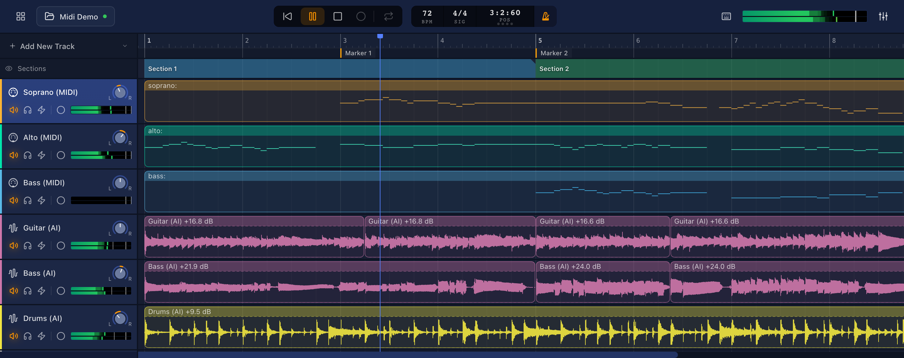Screen dimensions: 904x358
Task: Click the Guitar (AI) waveform icon
Action: 13,228
